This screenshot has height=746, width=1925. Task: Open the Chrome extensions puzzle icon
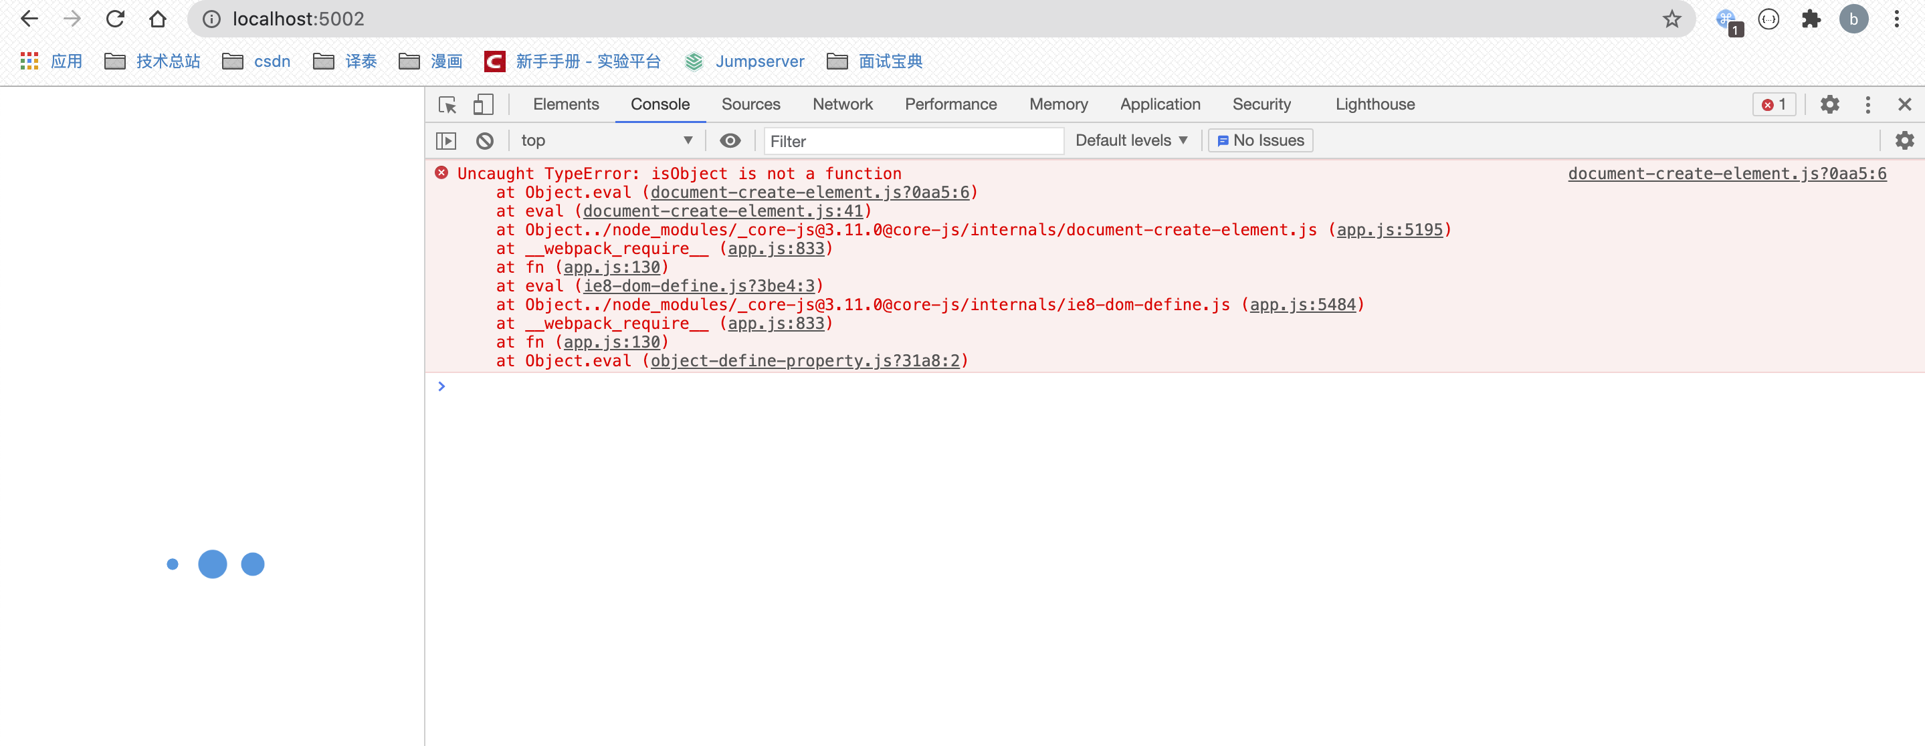point(1811,19)
